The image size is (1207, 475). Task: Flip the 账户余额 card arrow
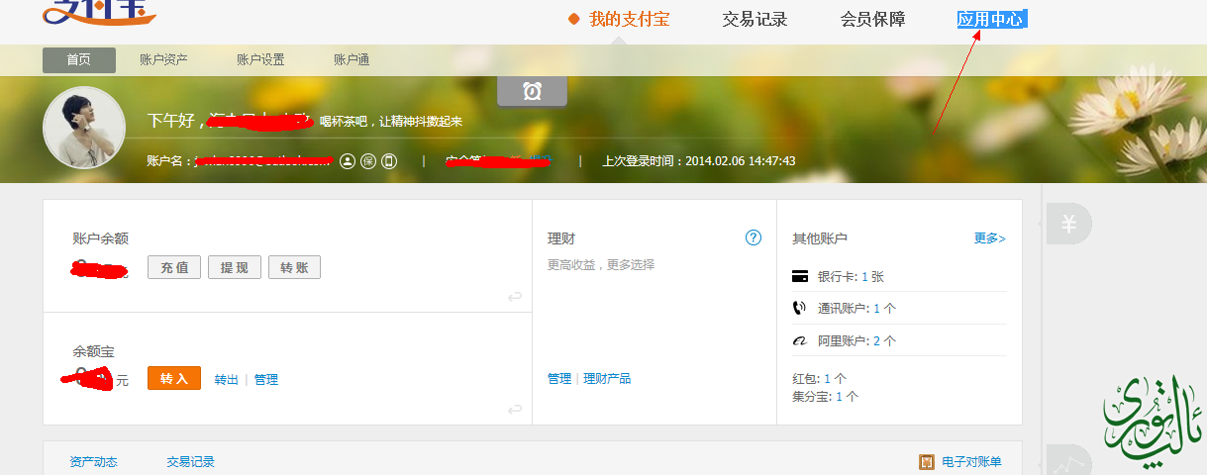pyautogui.click(x=515, y=297)
